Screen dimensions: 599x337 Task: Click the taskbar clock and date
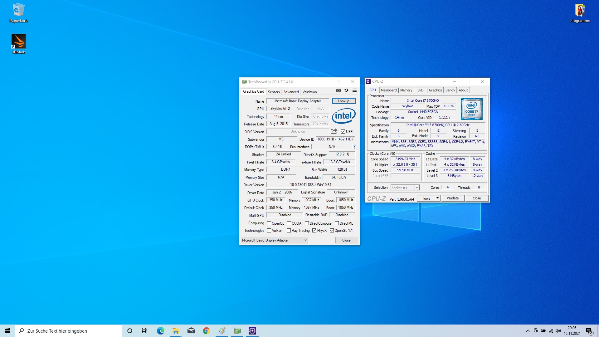point(572,331)
